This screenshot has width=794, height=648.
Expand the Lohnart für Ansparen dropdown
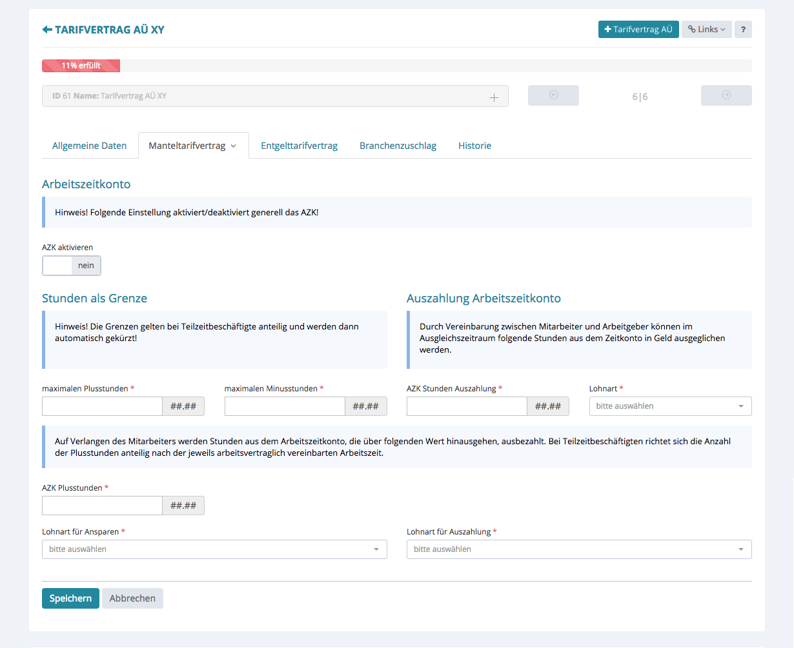tap(214, 549)
